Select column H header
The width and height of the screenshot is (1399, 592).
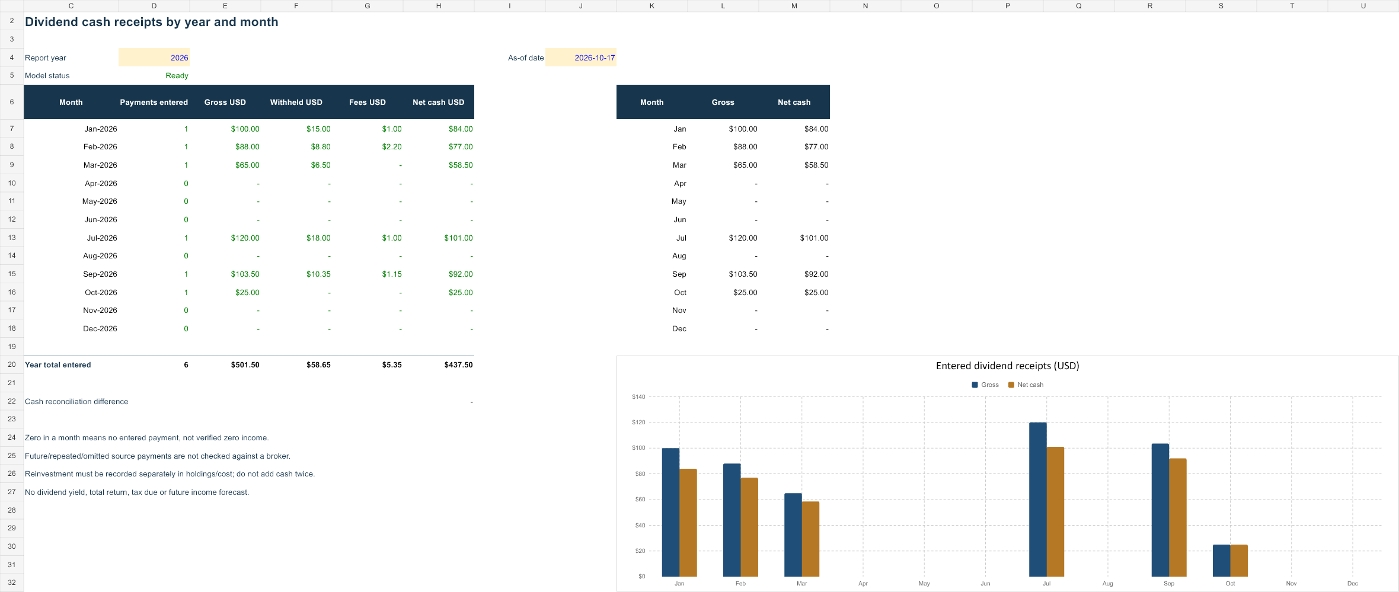pyautogui.click(x=439, y=6)
